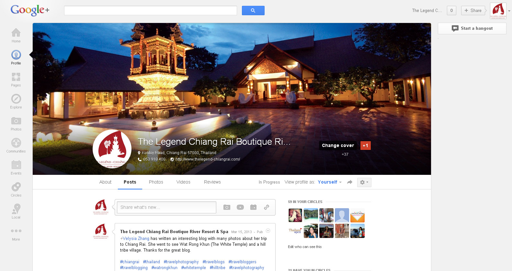
Task: Switch to the Photos tab
Action: pyautogui.click(x=156, y=182)
